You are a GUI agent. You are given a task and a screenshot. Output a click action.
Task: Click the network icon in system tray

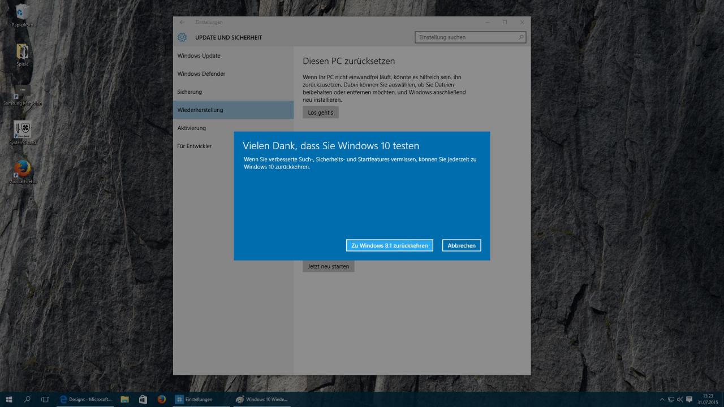click(x=671, y=399)
